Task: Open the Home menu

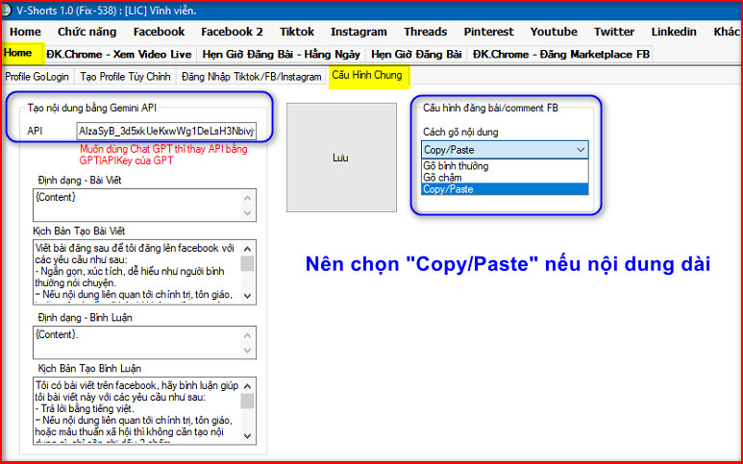Action: click(x=25, y=32)
